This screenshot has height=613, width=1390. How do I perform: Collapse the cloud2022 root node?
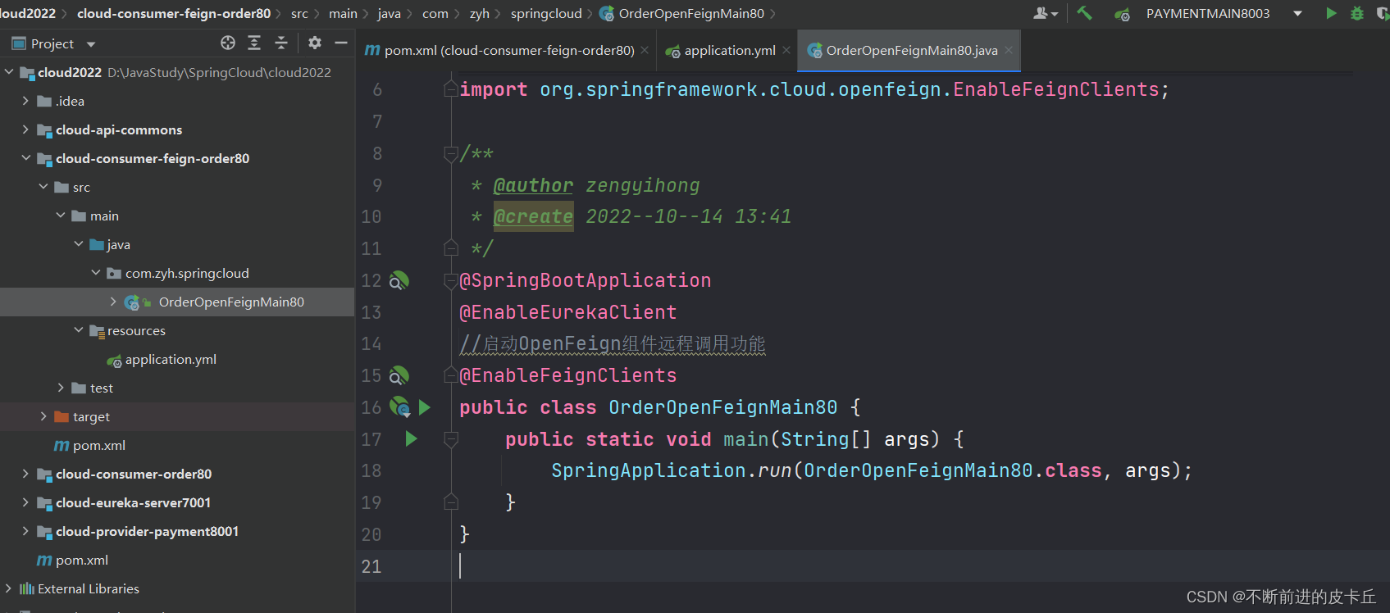[9, 72]
